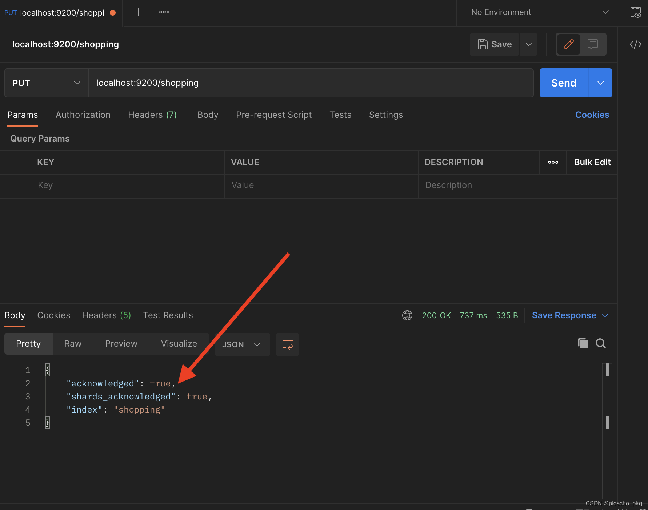Viewport: 648px width, 510px height.
Task: Switch to the comment mode icon
Action: point(593,44)
